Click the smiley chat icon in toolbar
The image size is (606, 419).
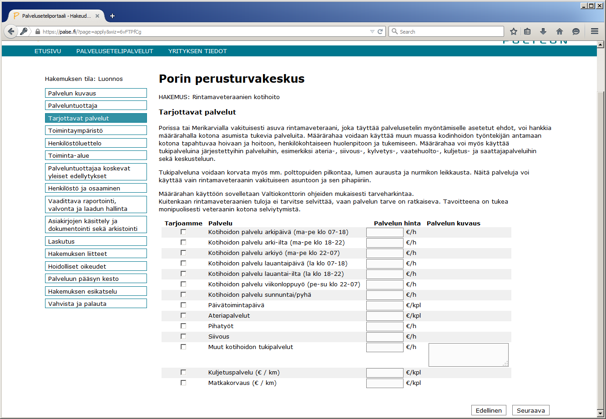576,32
